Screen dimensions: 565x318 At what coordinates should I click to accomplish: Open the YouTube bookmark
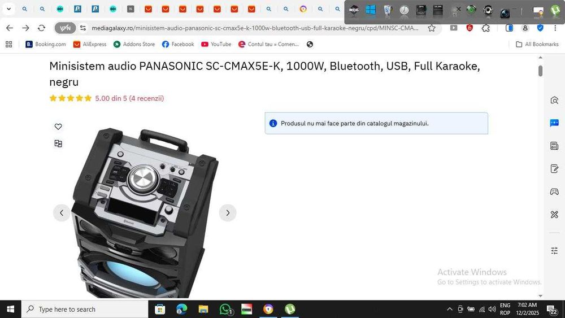pyautogui.click(x=216, y=44)
